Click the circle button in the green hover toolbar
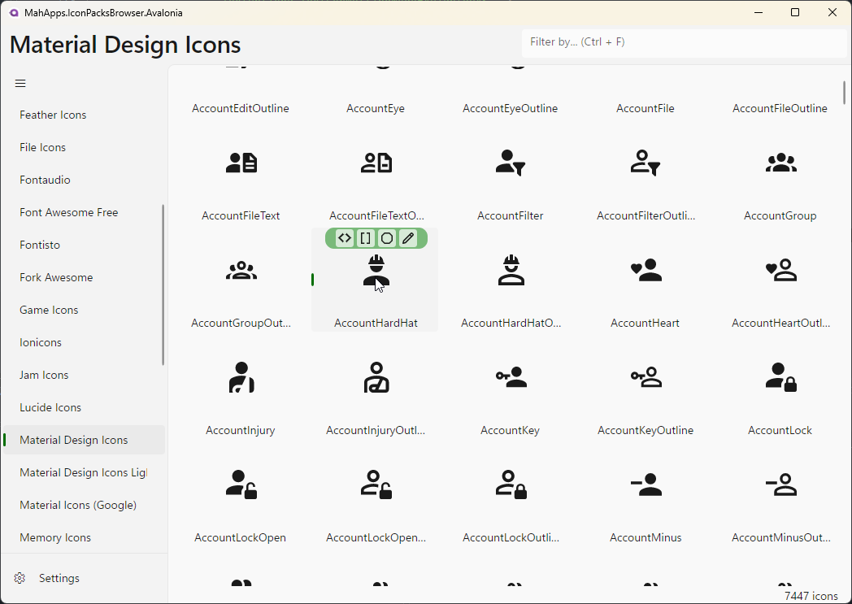The width and height of the screenshot is (852, 604). pyautogui.click(x=387, y=238)
